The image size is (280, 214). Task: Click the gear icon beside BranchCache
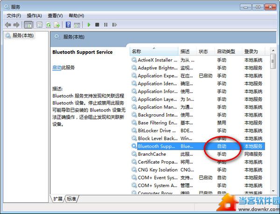coord(134,154)
